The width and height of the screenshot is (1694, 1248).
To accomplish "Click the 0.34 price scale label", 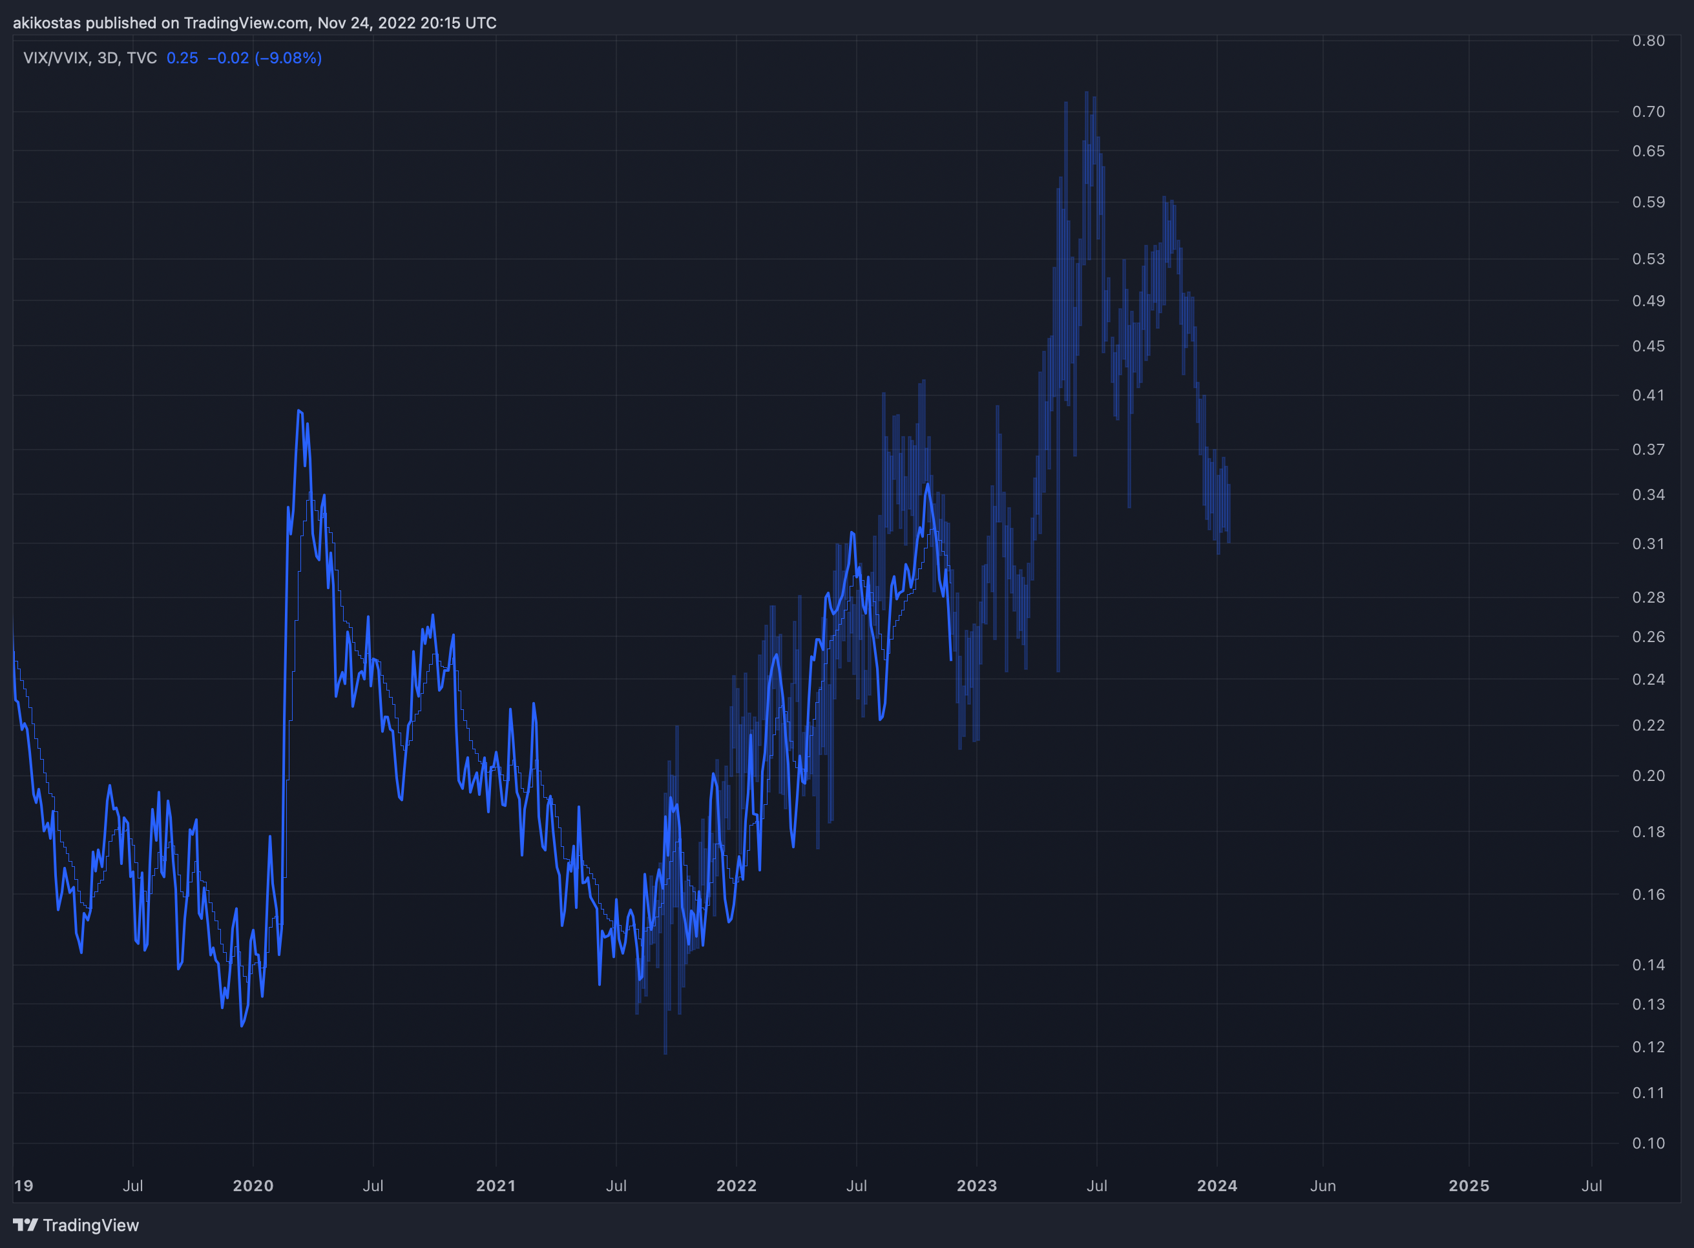I will 1649,495.
